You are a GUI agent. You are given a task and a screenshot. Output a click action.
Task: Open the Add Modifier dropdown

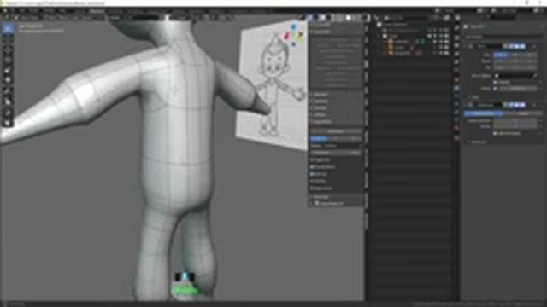coord(503,37)
